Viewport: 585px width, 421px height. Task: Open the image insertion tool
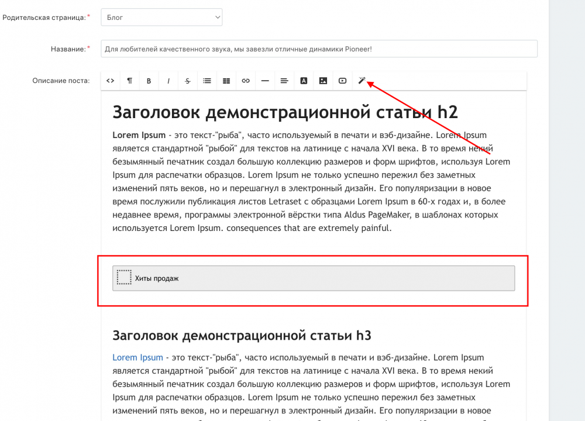pos(323,81)
